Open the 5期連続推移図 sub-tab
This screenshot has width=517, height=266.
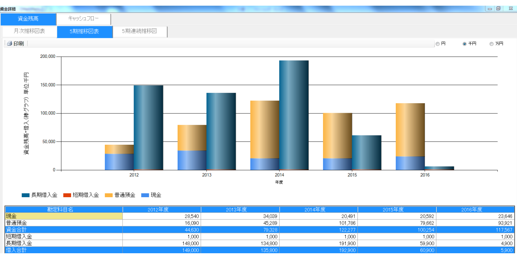coord(139,31)
